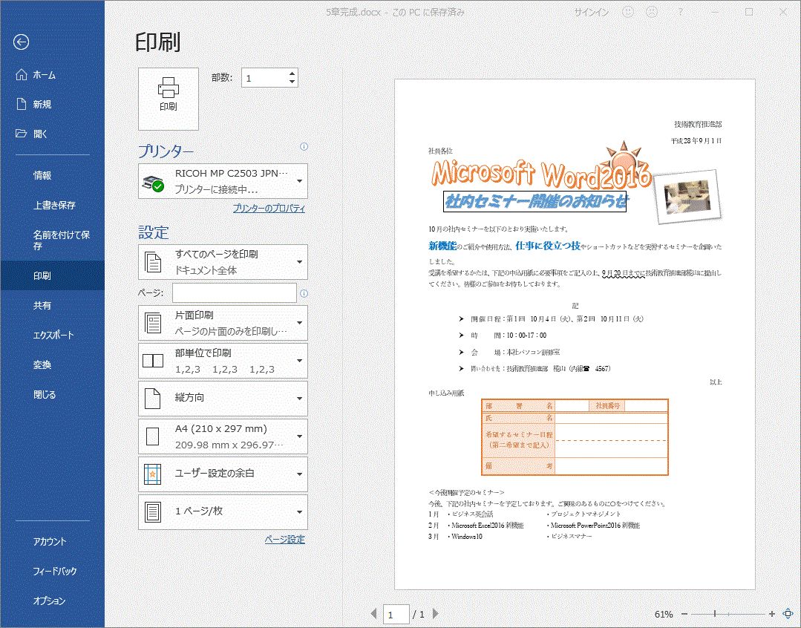Select 開く in the sidebar
801x628 pixels.
click(x=52, y=134)
